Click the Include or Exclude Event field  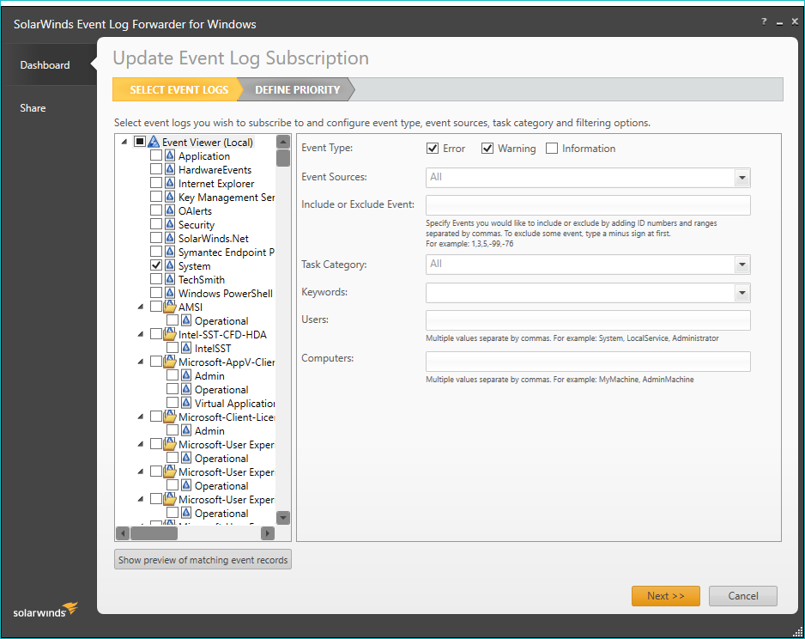coord(588,205)
